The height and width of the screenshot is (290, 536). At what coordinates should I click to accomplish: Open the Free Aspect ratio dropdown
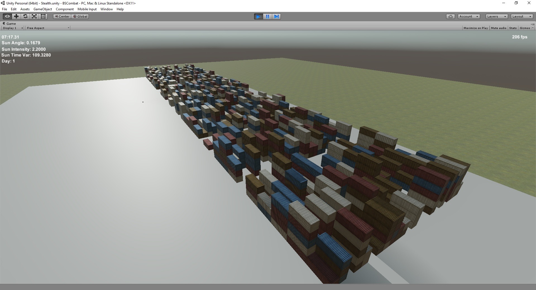tap(48, 28)
